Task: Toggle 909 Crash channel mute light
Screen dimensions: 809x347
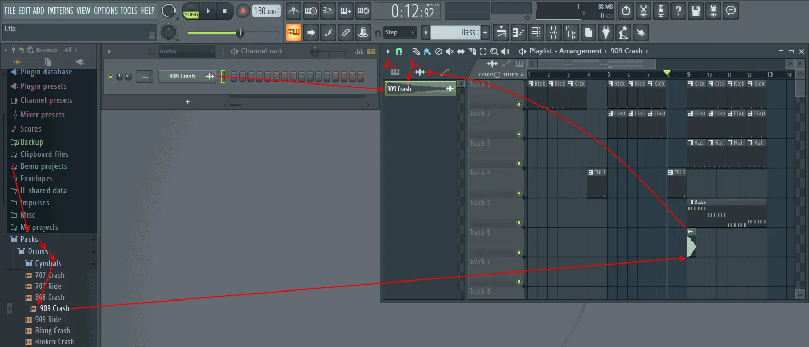Action: pyautogui.click(x=111, y=77)
